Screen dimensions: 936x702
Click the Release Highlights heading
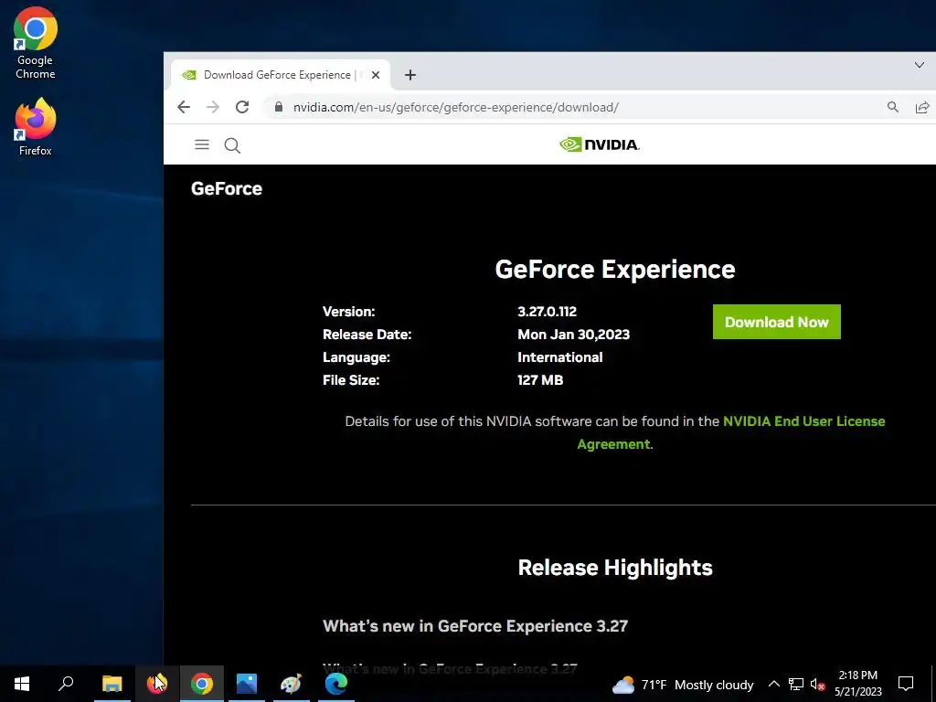[x=615, y=568]
